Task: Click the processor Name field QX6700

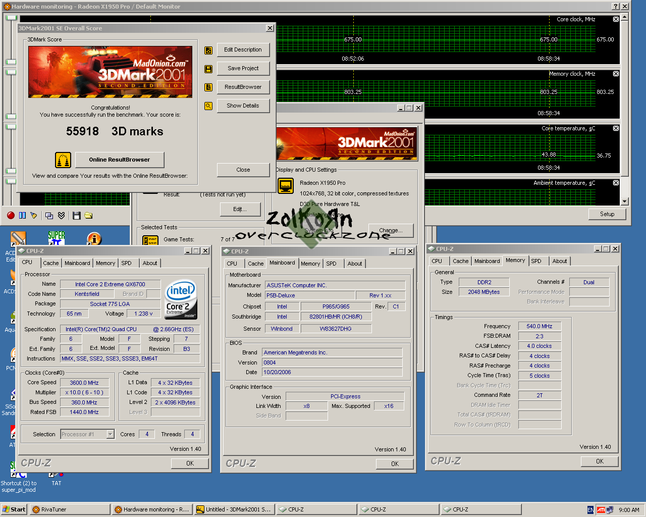Action: [x=110, y=284]
